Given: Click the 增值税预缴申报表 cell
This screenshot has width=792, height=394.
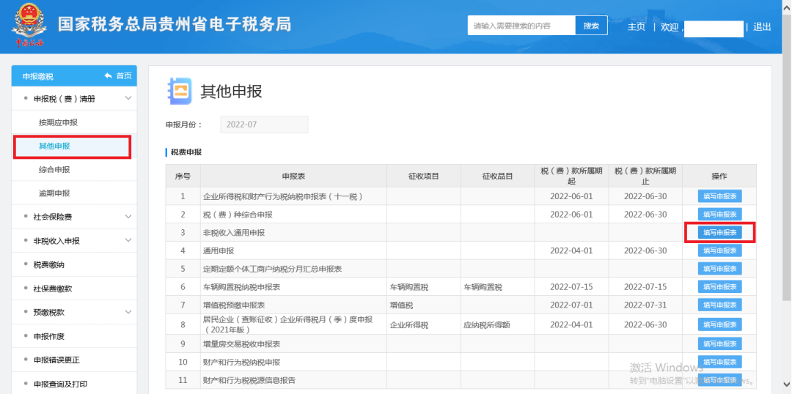Looking at the screenshot, I should pyautogui.click(x=293, y=305).
